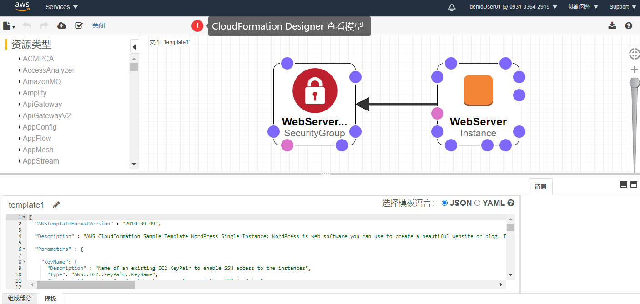Expand the AmazonMQ resource type
640x304 pixels.
click(20, 81)
